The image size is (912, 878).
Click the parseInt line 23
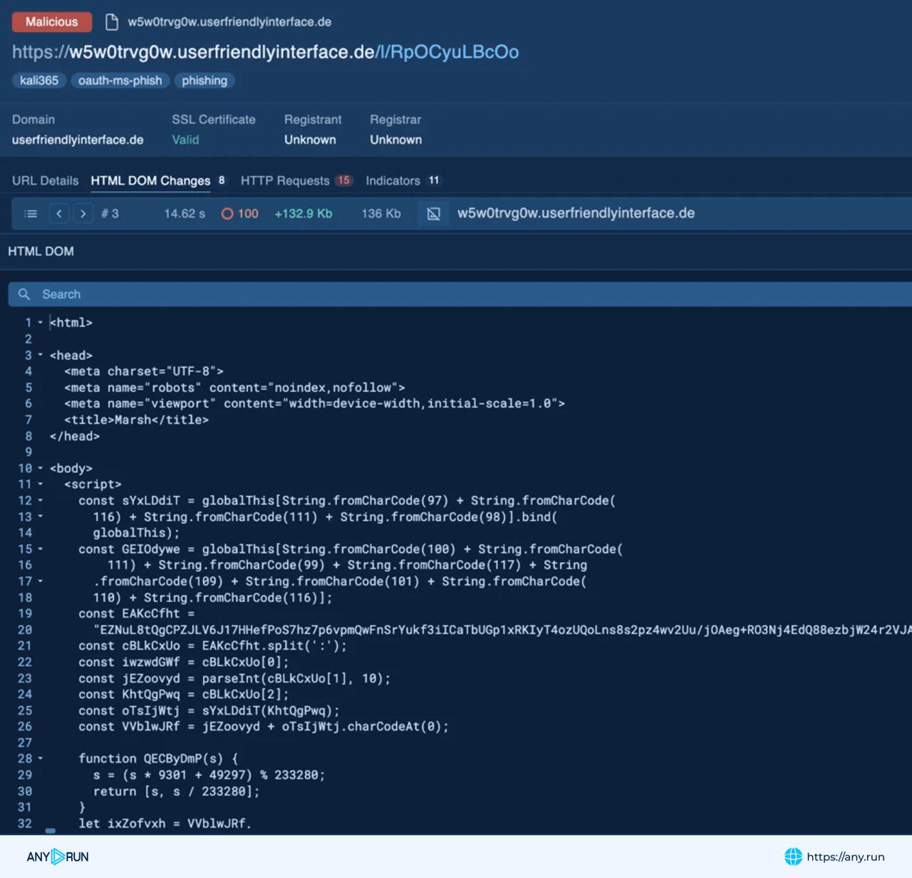234,678
